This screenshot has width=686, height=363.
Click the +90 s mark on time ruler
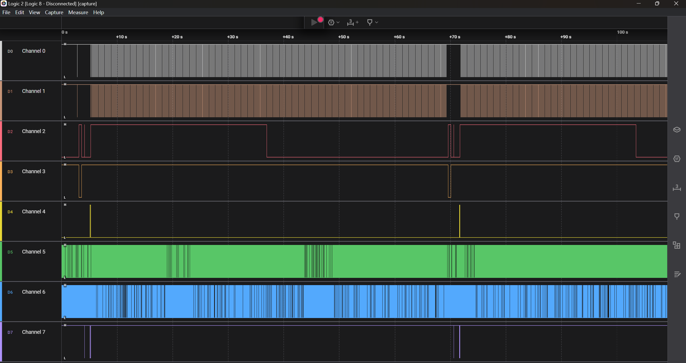click(x=566, y=37)
